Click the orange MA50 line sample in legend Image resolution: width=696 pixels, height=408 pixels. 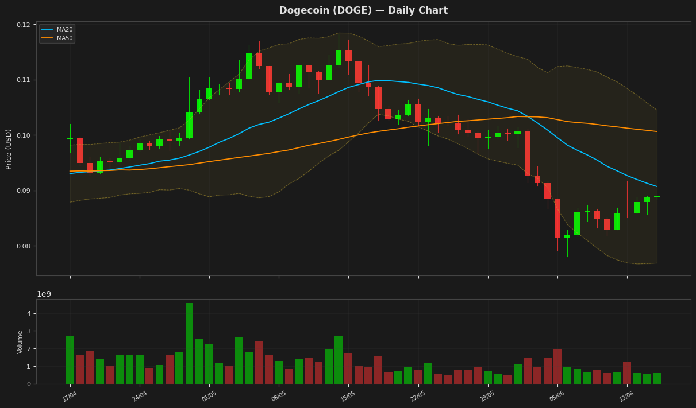coord(47,38)
